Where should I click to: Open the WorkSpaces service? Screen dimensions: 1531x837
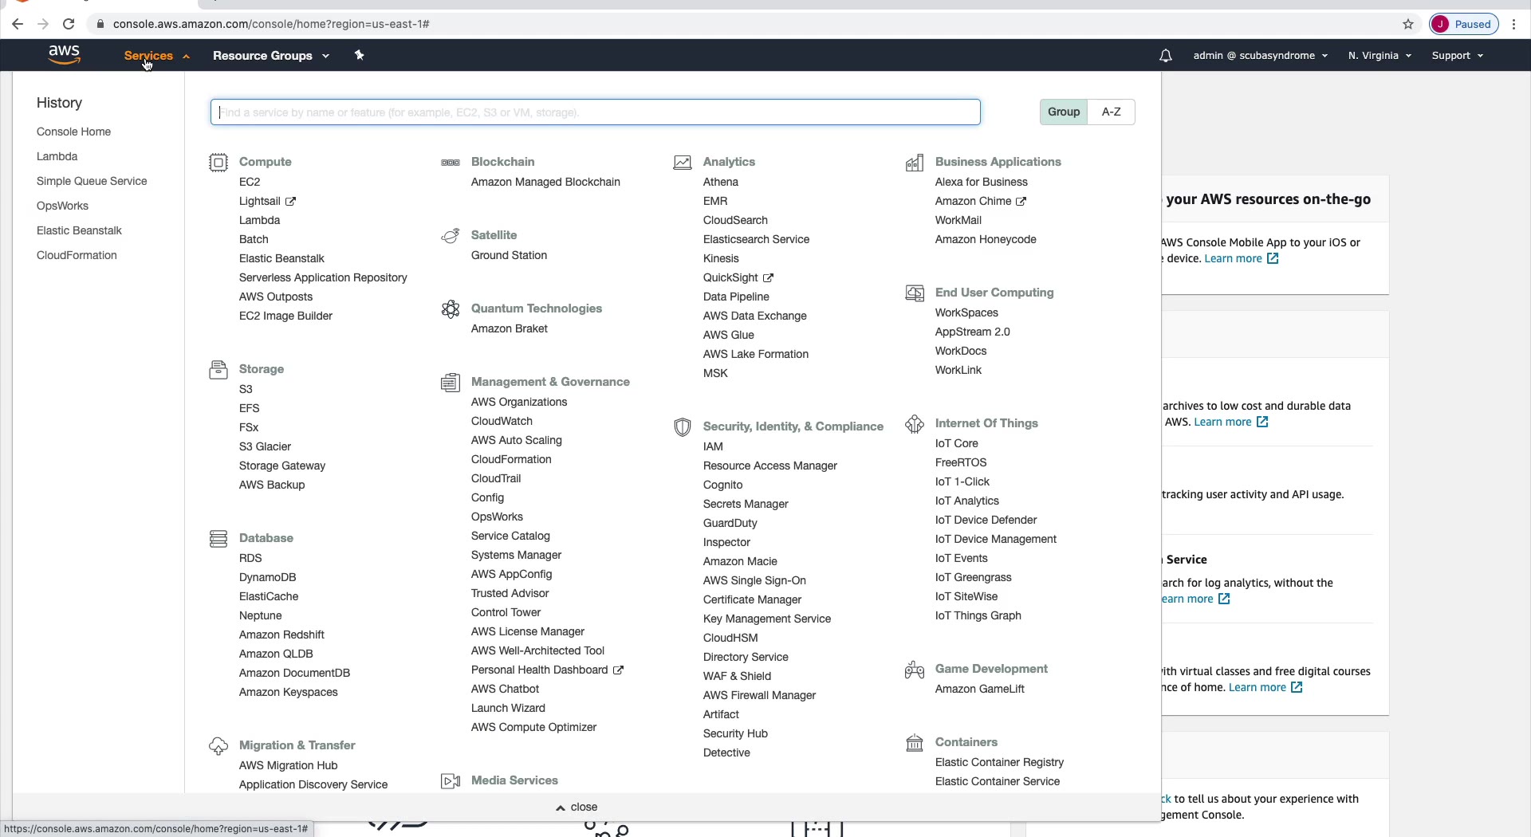click(x=966, y=312)
